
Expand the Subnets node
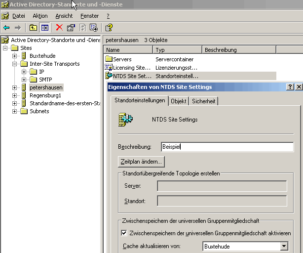click(14, 111)
